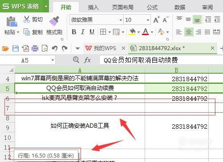The width and height of the screenshot is (223, 162).
Task: Click the draw border table icon
Action: (x=116, y=32)
